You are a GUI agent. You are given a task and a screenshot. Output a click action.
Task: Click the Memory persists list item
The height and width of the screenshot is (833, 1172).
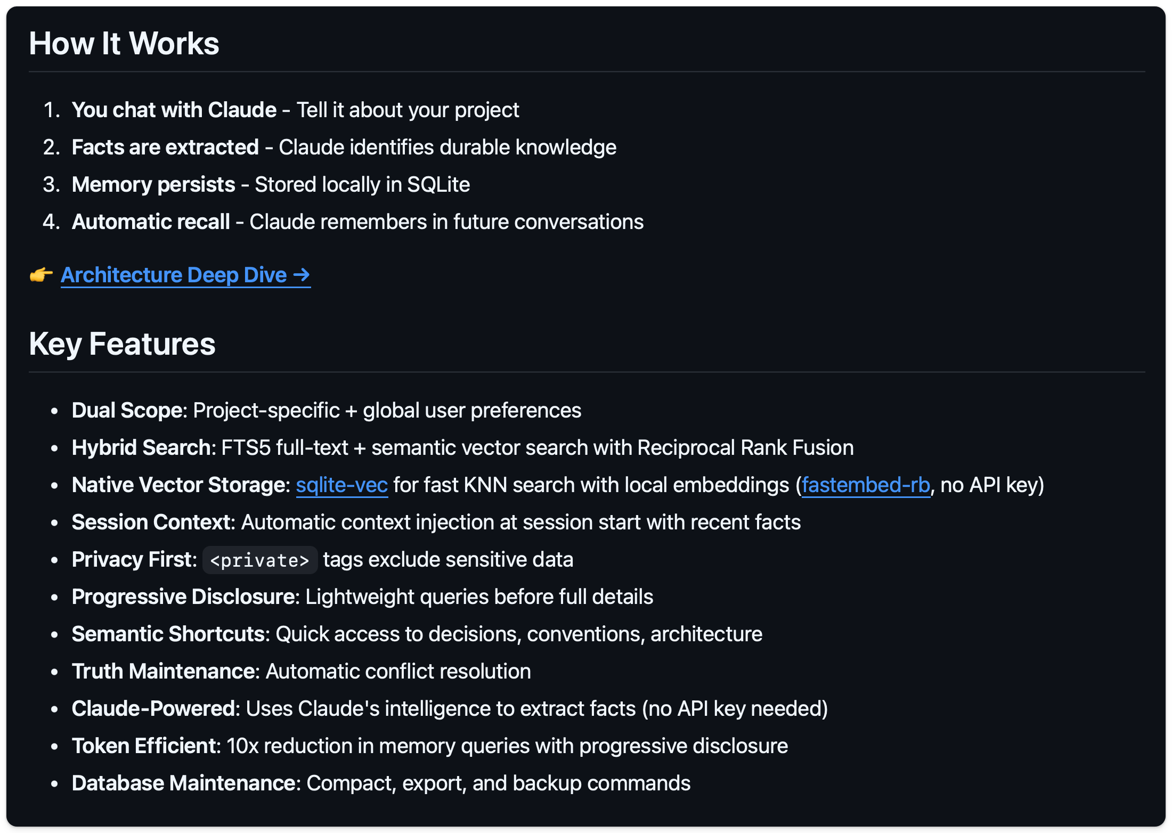153,185
